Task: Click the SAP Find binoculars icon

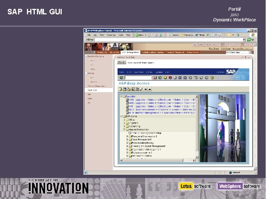Action: click(x=180, y=78)
